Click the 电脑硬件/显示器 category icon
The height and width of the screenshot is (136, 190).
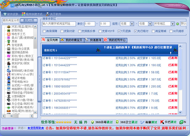pyautogui.click(x=9, y=89)
